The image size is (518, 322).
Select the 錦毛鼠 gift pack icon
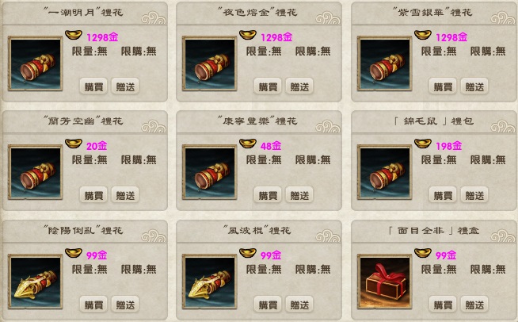tap(384, 172)
